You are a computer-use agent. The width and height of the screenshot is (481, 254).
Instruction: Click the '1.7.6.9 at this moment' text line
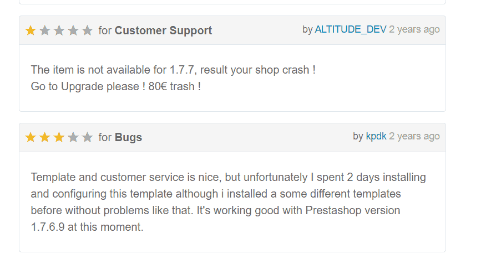(87, 227)
